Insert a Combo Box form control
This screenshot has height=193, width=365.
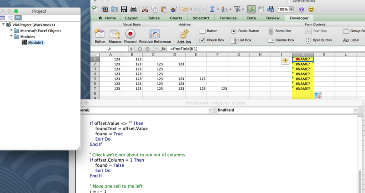point(281,40)
